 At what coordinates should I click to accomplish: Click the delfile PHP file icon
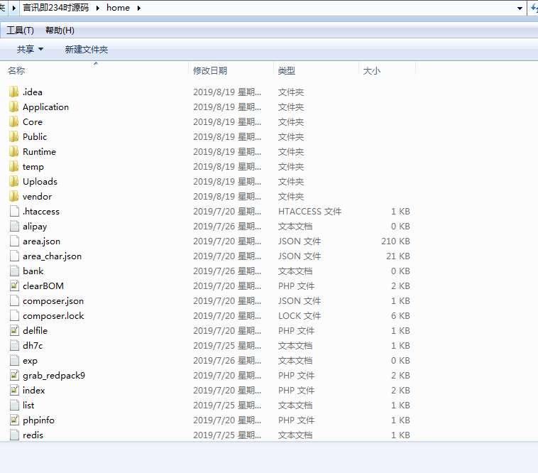tap(14, 331)
